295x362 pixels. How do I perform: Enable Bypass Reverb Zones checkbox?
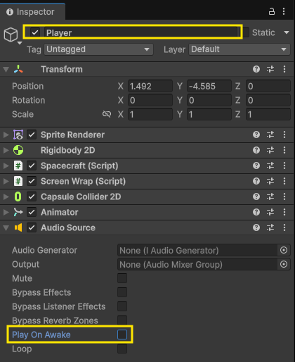click(122, 320)
